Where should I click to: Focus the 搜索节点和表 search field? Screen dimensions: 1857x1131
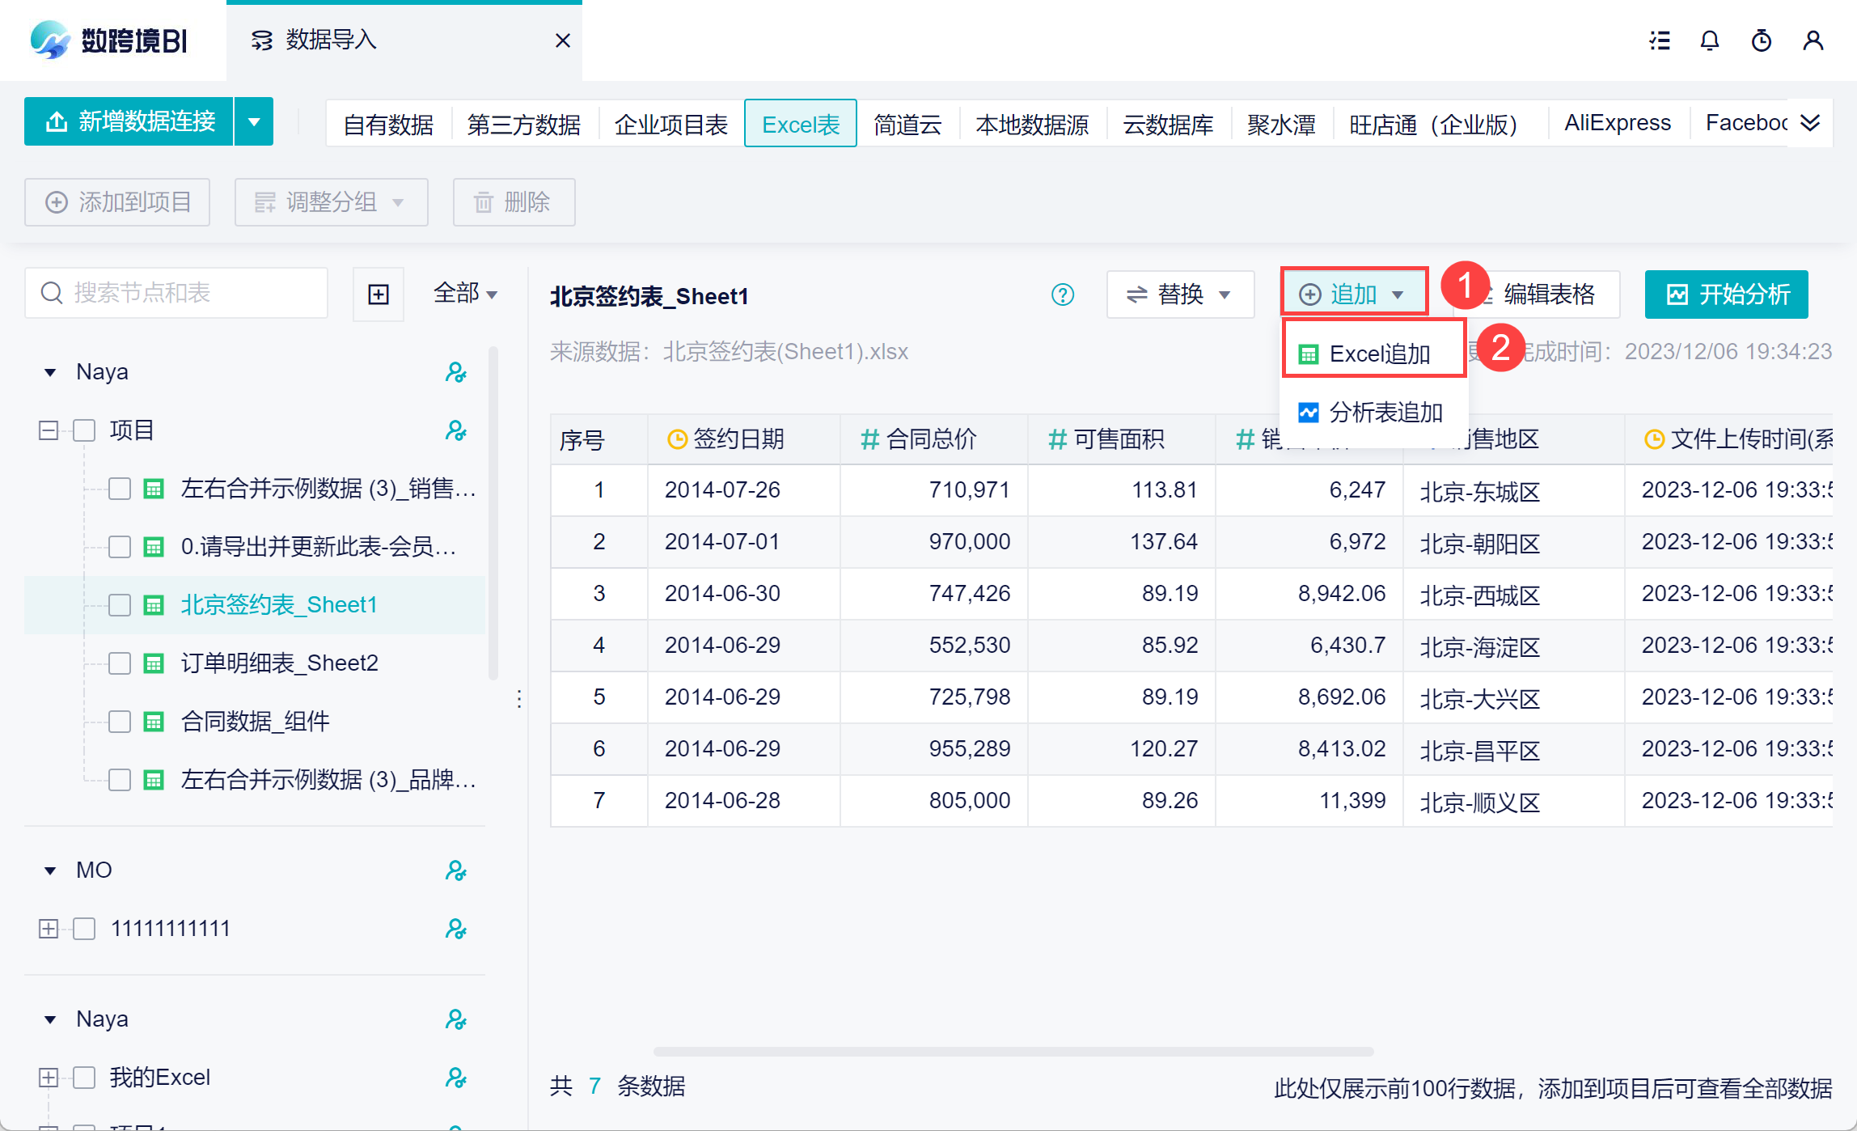point(176,293)
